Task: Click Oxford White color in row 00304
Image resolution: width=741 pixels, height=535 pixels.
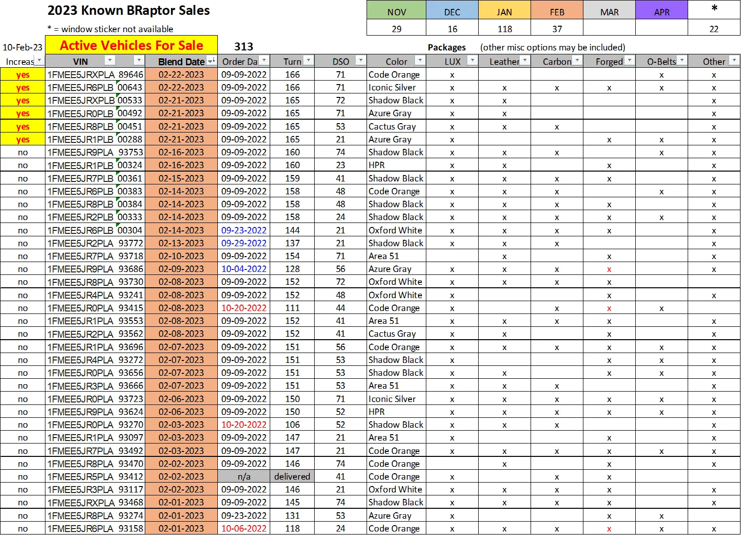Action: click(x=396, y=230)
